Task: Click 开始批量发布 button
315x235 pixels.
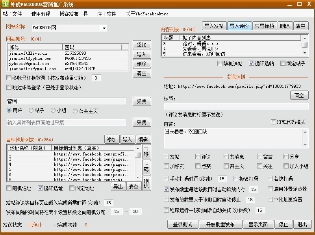Action: coord(220,224)
